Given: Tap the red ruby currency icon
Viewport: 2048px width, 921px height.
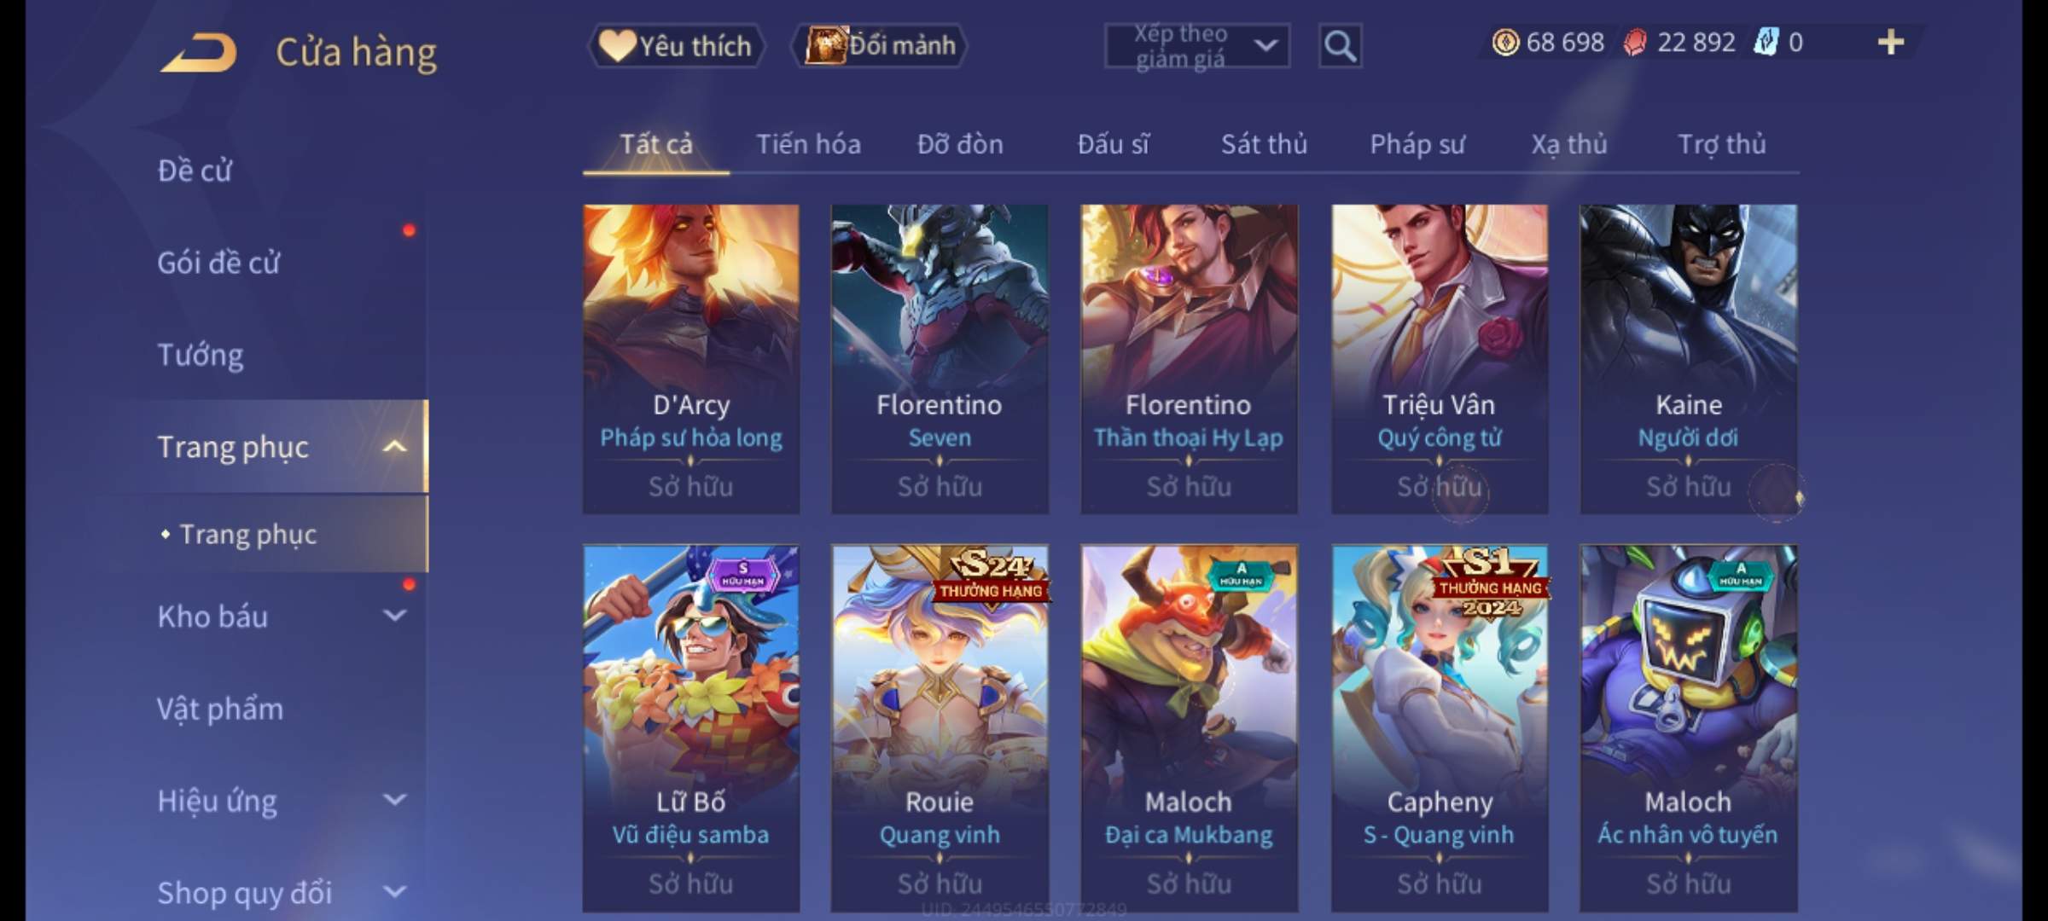Looking at the screenshot, I should coord(1635,42).
